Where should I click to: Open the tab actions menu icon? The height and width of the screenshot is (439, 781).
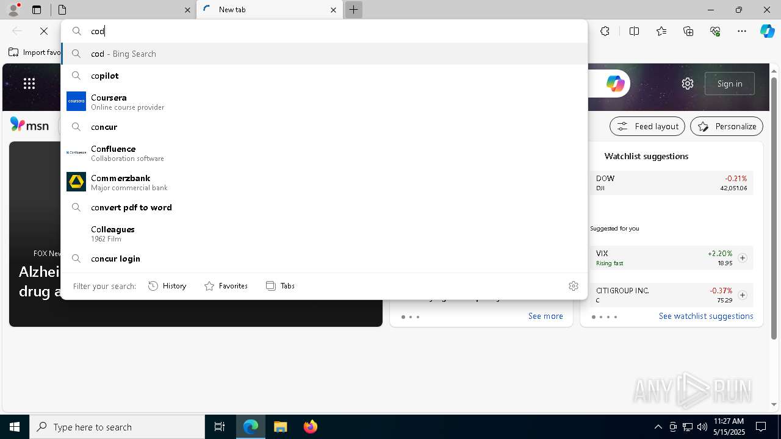click(x=37, y=10)
